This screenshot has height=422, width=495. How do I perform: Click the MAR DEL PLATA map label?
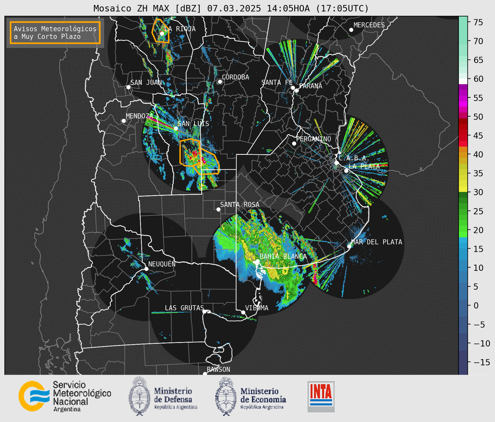[x=376, y=242]
